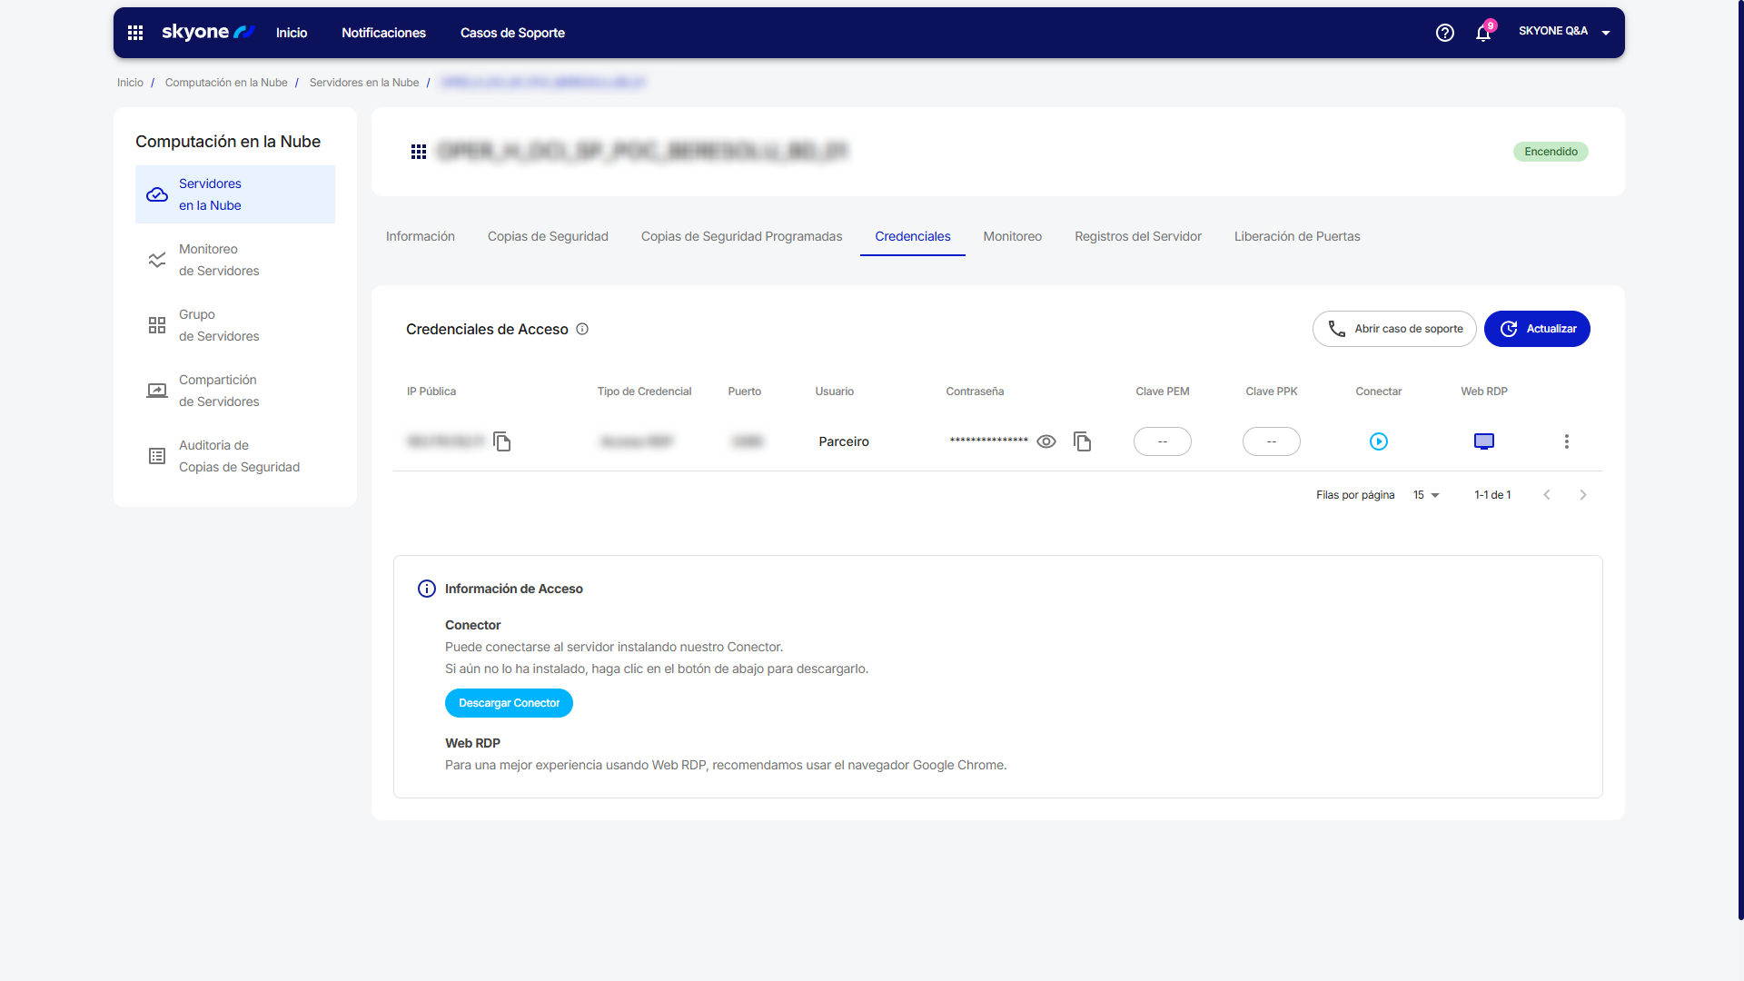The image size is (1744, 981).
Task: Open the rows per page dropdown
Action: (x=1426, y=495)
